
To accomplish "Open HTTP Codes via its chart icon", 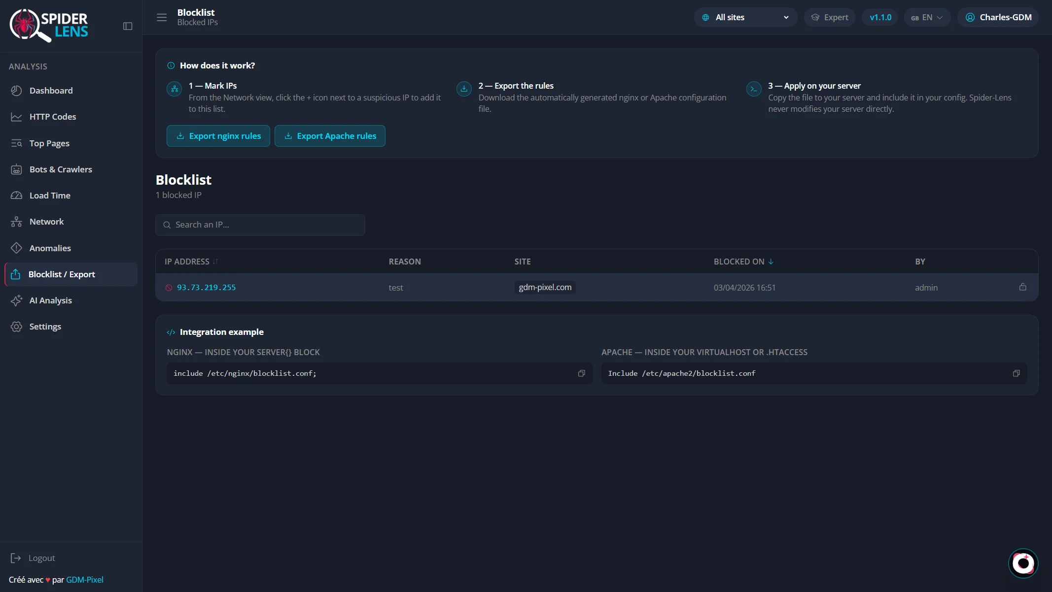I will [x=16, y=116].
